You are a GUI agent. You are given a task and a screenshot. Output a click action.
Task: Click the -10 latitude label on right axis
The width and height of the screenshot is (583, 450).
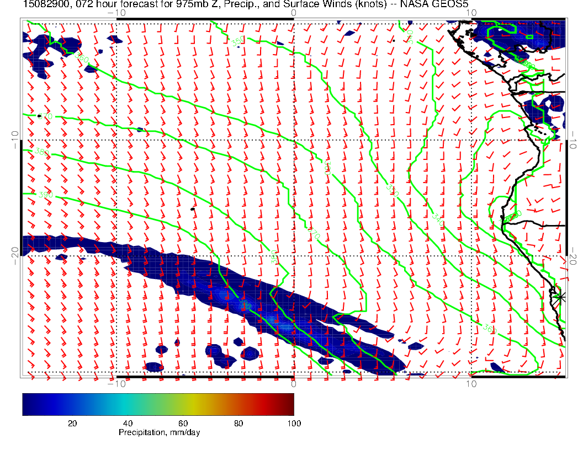click(x=574, y=138)
